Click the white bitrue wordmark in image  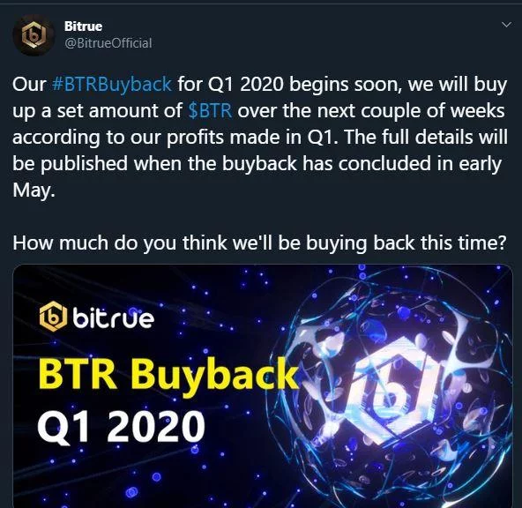pyautogui.click(x=113, y=317)
